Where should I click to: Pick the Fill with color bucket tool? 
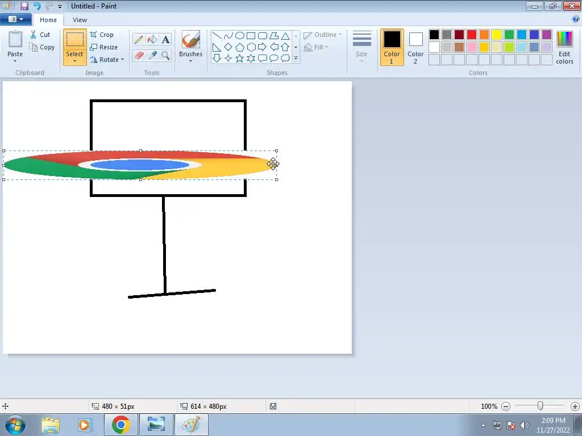click(152, 39)
